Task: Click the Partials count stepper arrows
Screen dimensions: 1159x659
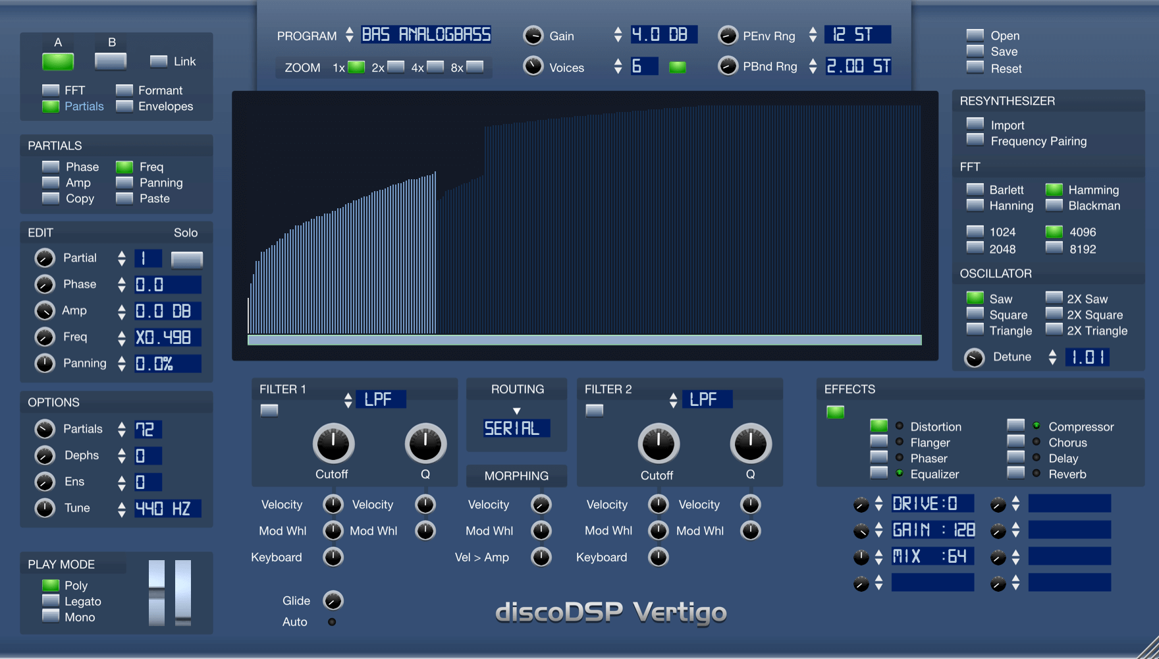Action: click(122, 430)
